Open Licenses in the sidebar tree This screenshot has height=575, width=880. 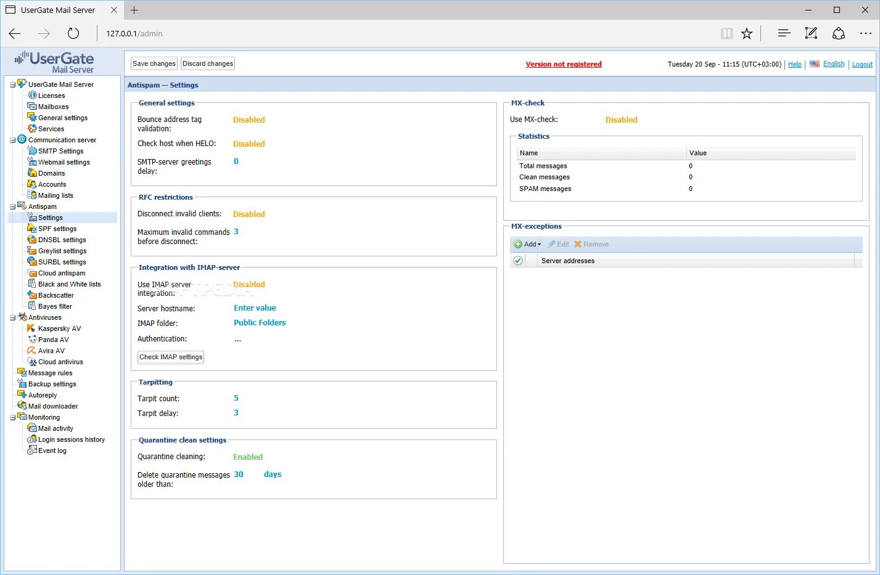51,96
